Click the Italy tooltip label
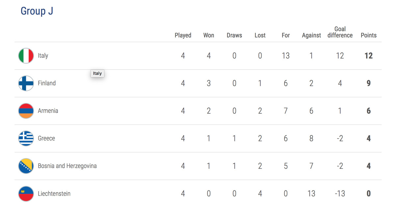 coord(97,74)
